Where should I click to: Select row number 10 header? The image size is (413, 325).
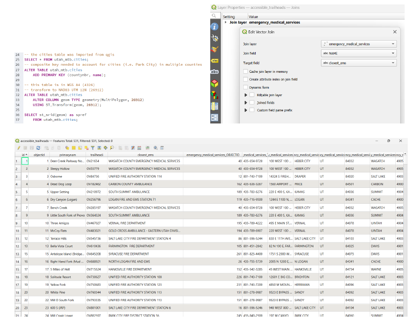pyautogui.click(x=17, y=231)
